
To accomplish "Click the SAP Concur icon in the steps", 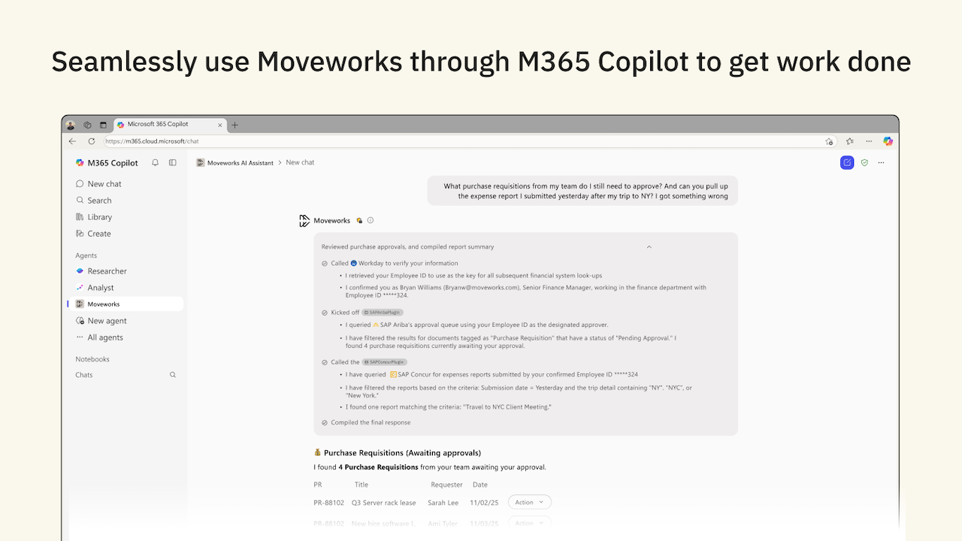I will (393, 374).
